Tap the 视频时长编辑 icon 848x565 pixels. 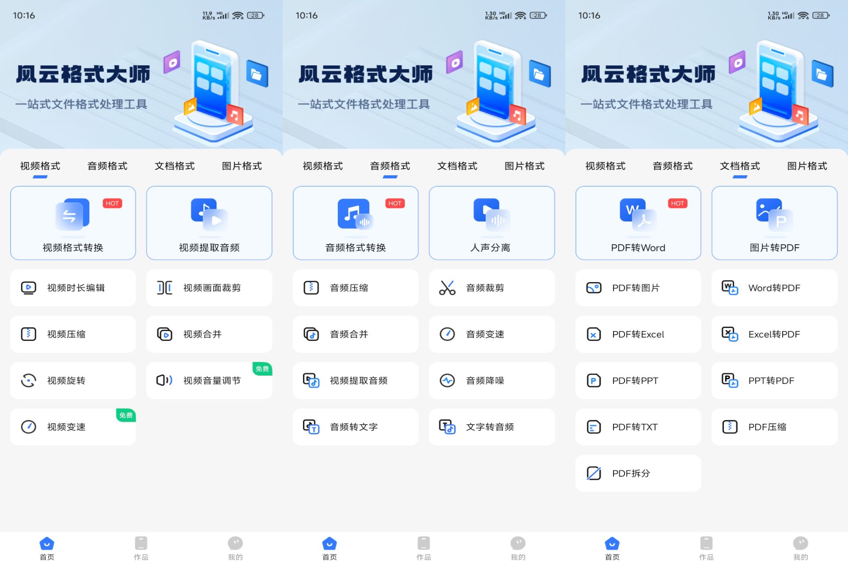coord(29,288)
